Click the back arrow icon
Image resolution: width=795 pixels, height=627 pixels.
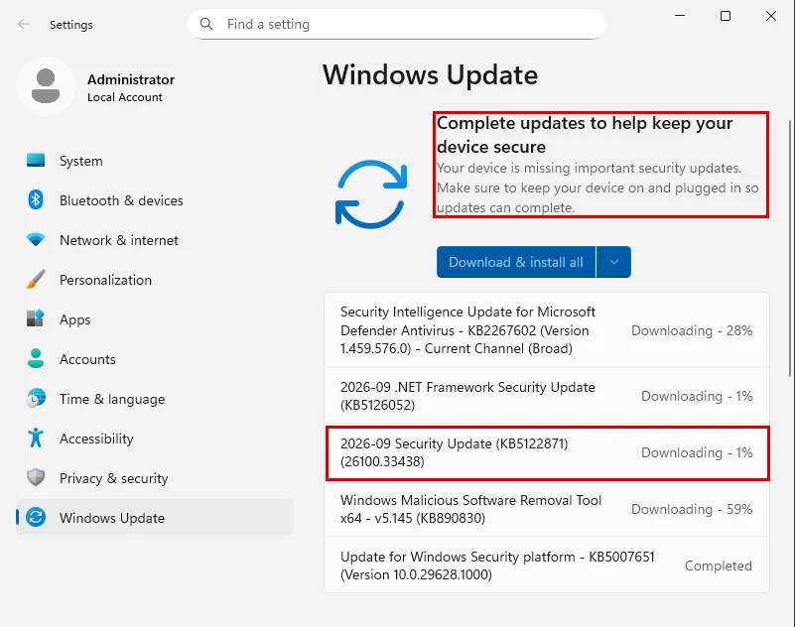click(23, 25)
